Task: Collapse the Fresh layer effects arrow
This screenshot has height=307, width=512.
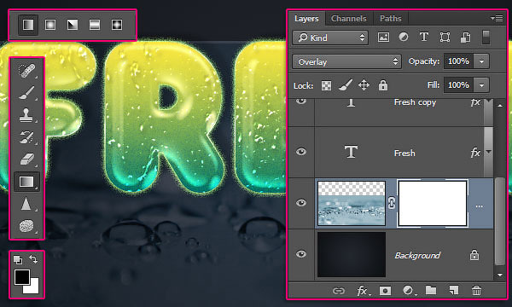Action: tap(488, 152)
